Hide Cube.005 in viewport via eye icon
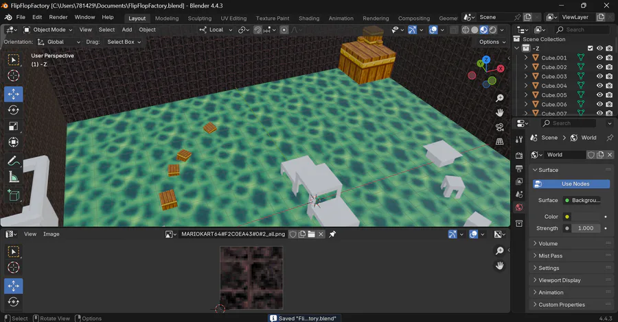This screenshot has width=618, height=322. [x=599, y=95]
